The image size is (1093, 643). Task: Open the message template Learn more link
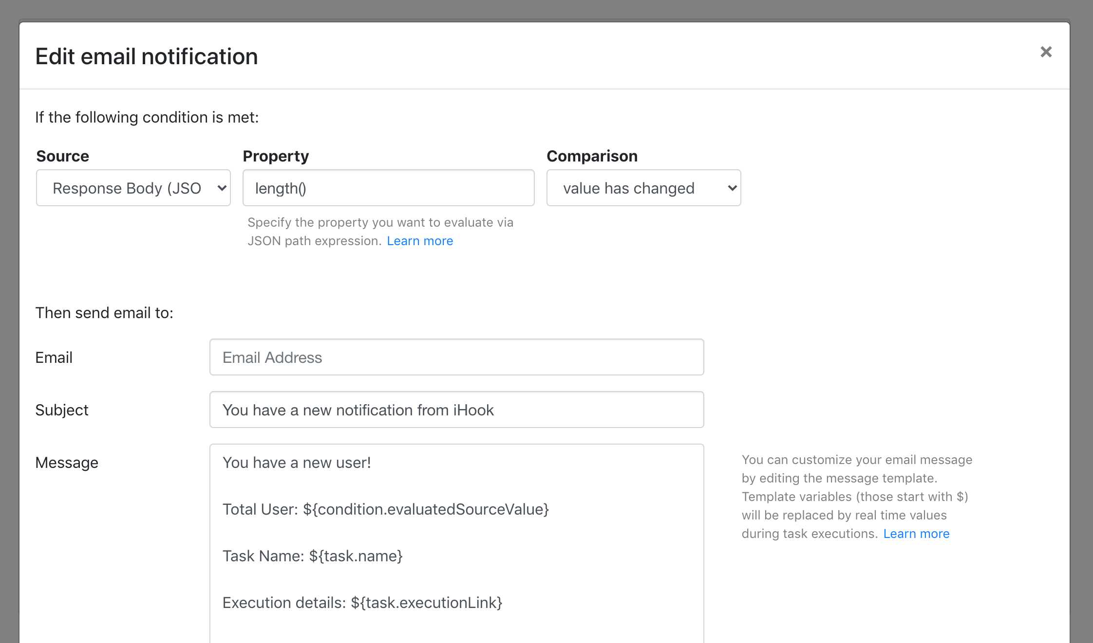pos(916,534)
